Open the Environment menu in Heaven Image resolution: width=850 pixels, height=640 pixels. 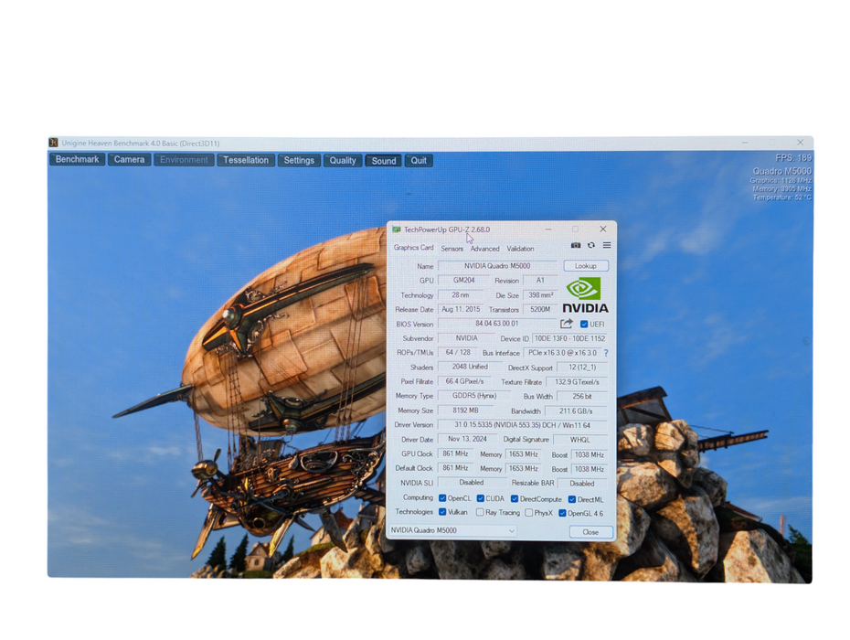click(x=184, y=160)
